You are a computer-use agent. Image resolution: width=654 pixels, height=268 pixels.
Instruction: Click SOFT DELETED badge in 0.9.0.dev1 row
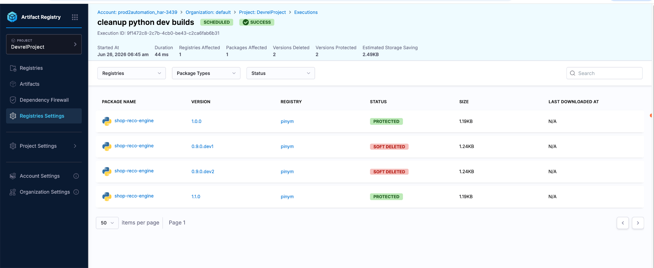[389, 146]
